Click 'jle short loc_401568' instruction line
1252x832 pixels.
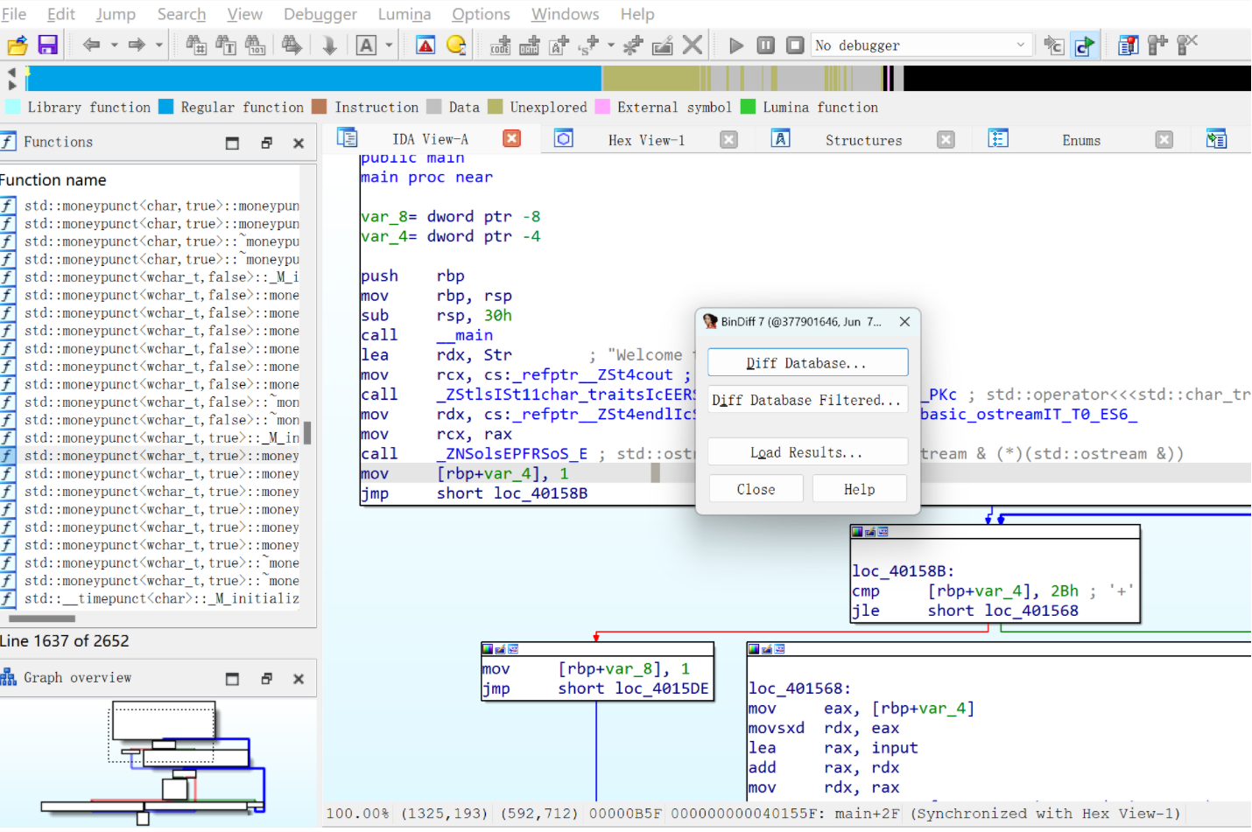click(965, 611)
